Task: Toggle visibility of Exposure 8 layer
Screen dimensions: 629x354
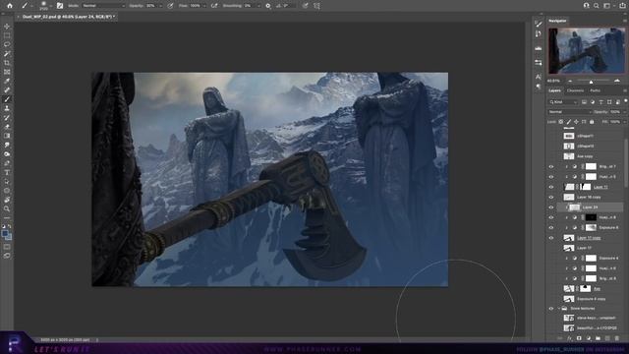Action: [x=551, y=227]
